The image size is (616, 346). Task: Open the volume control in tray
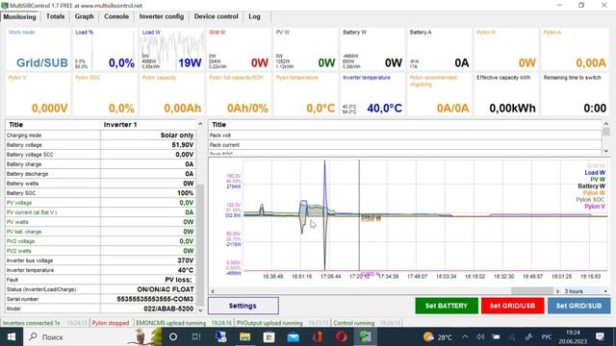point(480,337)
